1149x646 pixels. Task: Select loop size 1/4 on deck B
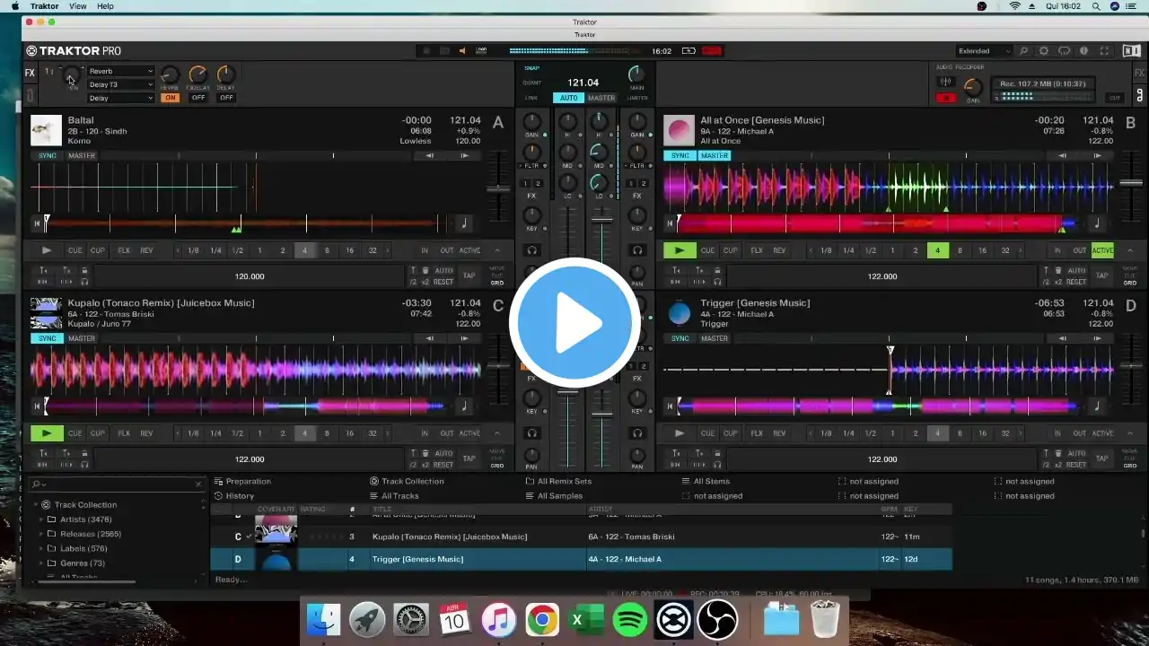click(847, 250)
